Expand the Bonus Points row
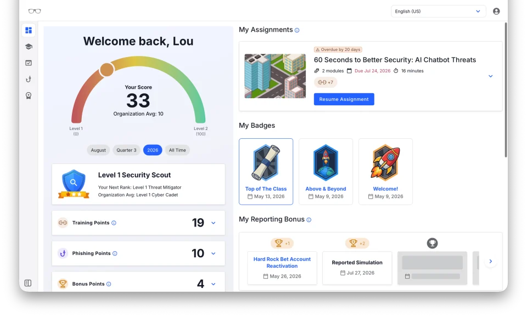 (x=214, y=284)
